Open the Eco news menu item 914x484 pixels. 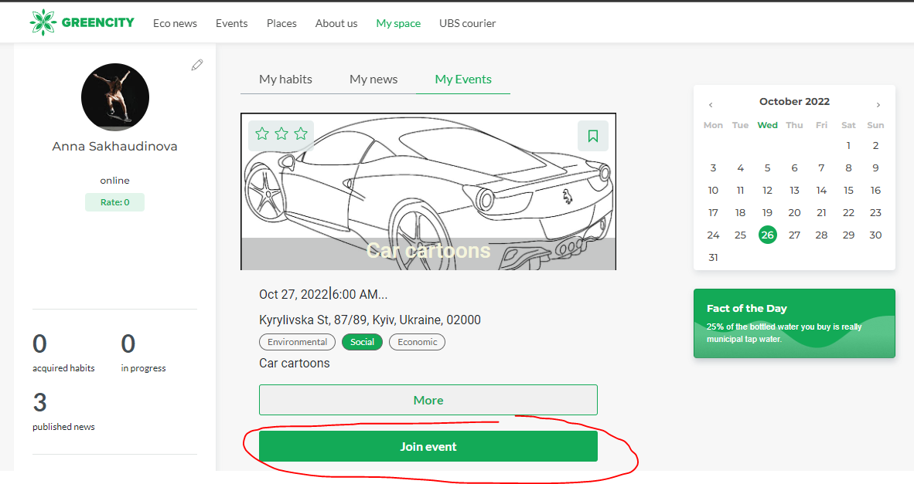click(175, 23)
